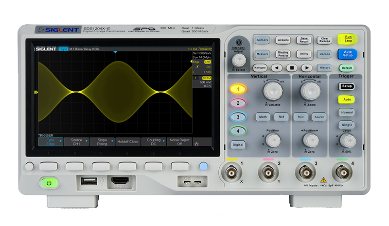Select Normal trigger mode
Image resolution: width=389 pixels, height=226 pixels.
click(x=347, y=113)
